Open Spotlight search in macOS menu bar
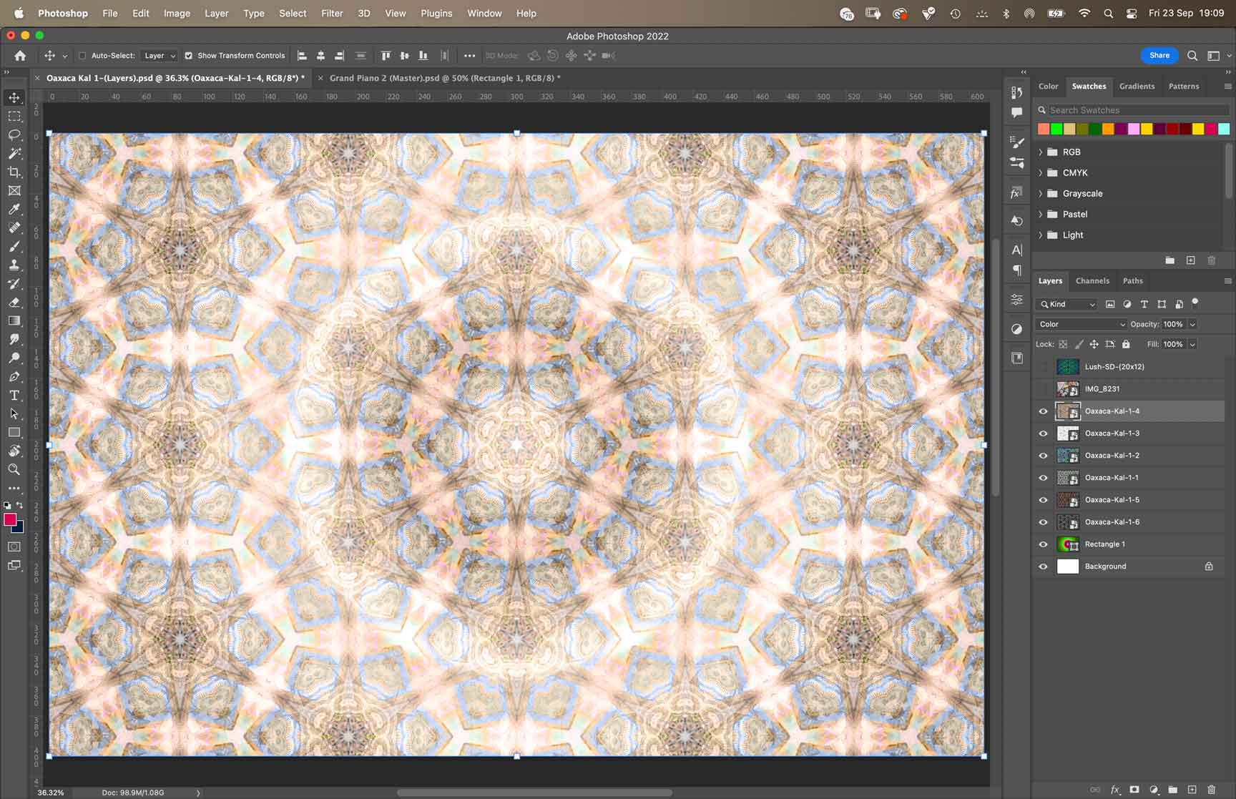This screenshot has height=799, width=1236. pos(1108,13)
